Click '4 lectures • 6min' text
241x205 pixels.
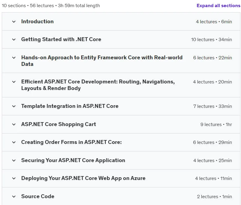(214, 22)
